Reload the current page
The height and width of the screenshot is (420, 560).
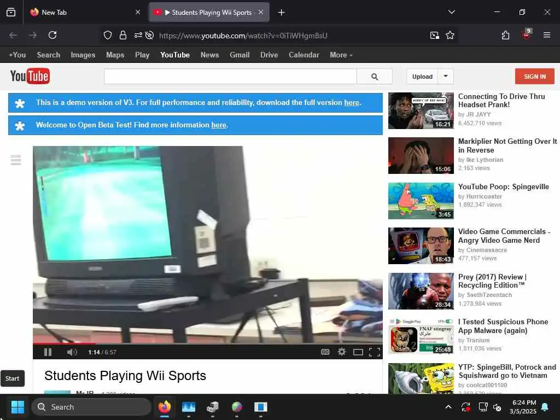[x=52, y=35]
